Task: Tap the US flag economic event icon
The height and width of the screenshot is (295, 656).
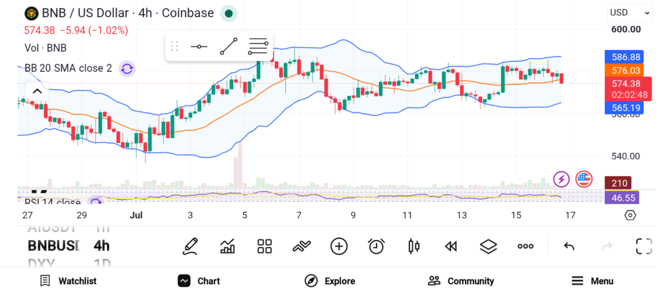Action: click(584, 180)
